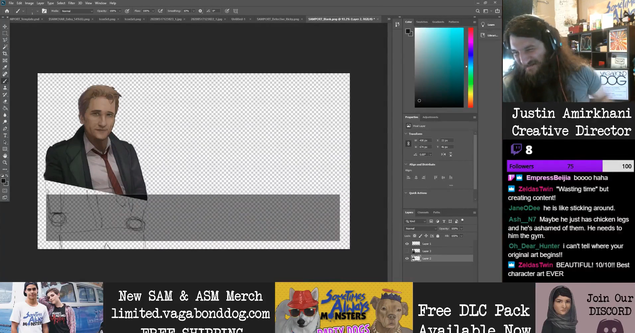The width and height of the screenshot is (635, 333).
Task: Select the Rectangle shape tool
Action: [5, 149]
